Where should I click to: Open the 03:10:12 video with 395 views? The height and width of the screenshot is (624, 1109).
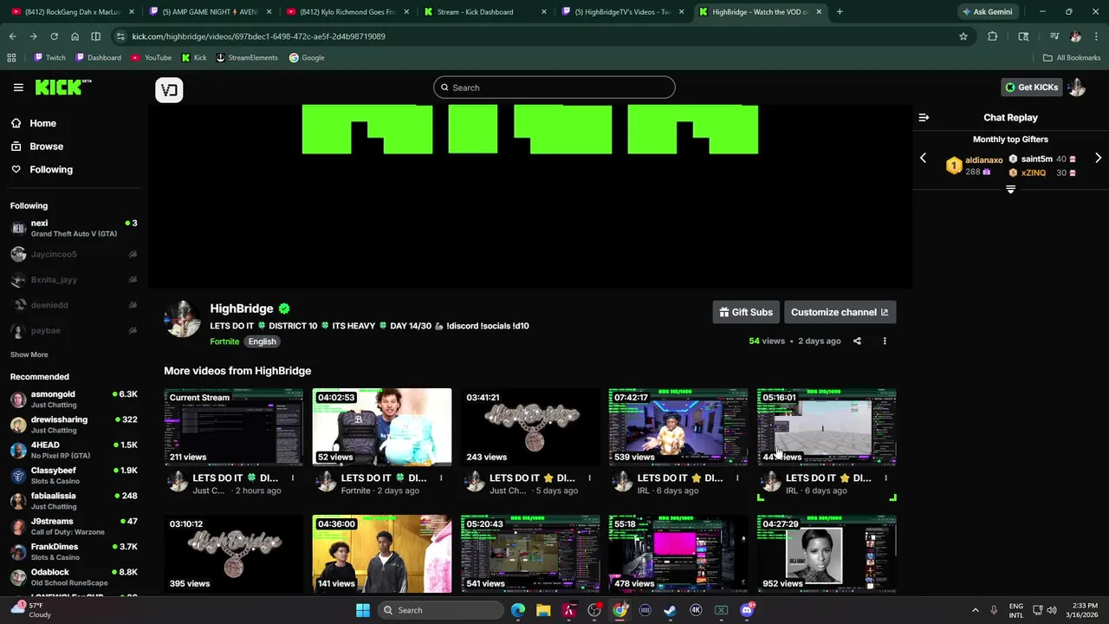234,554
